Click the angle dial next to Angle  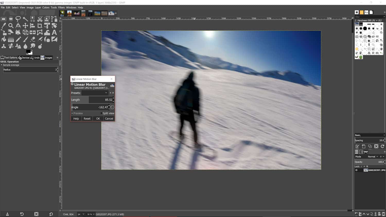(x=112, y=107)
